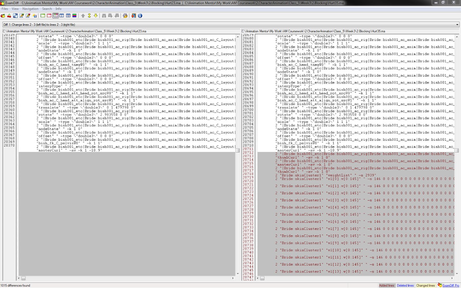461x288 pixels.
Task: Open the diff navigation dropdown list
Action: point(458,24)
